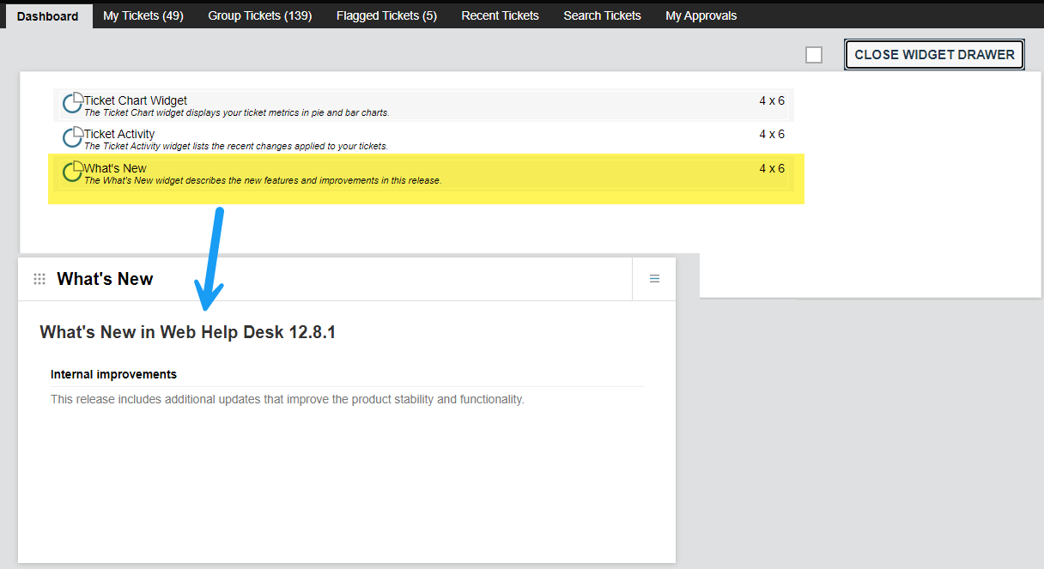Grab the What's New widget drag handle

click(x=39, y=279)
